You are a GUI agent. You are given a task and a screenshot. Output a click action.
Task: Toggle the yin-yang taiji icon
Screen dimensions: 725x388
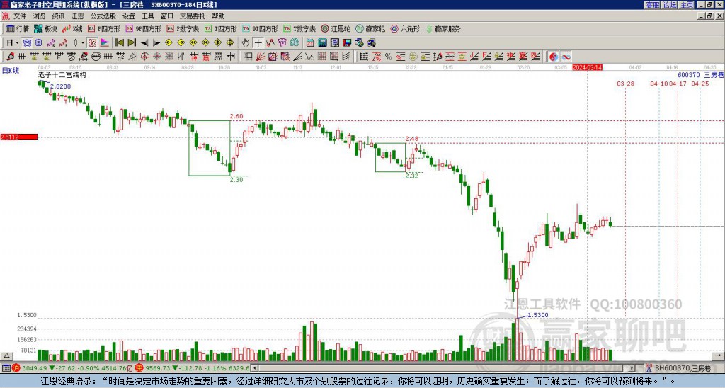[x=554, y=57]
